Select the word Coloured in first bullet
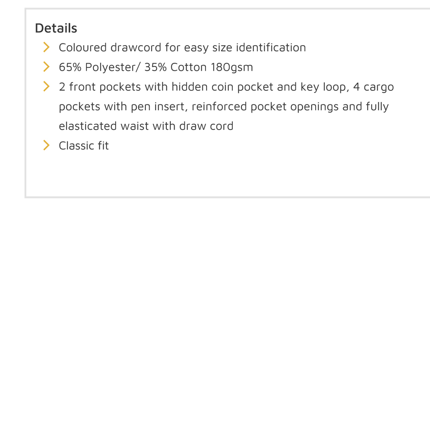The image size is (430, 430). point(83,47)
